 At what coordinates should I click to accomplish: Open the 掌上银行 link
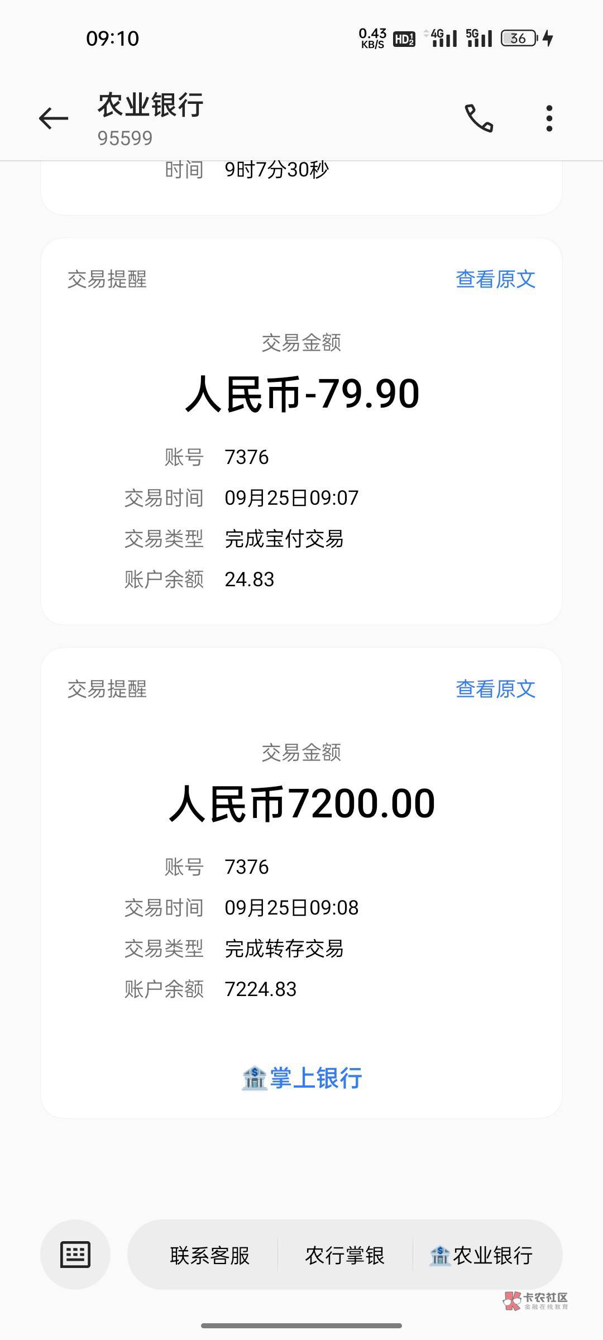[x=315, y=1078]
